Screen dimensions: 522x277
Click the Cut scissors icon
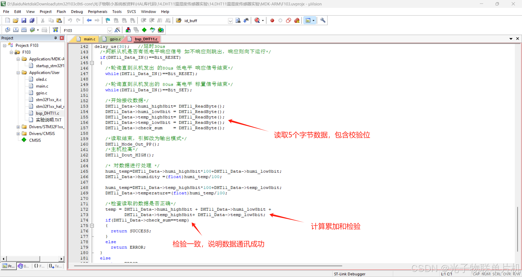coord(43,20)
